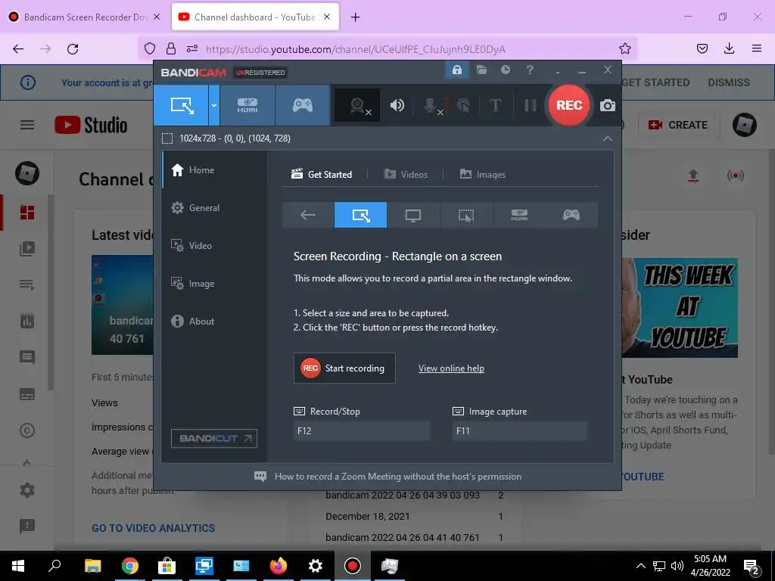Reload the page in the browser
The width and height of the screenshot is (775, 581).
tap(73, 49)
